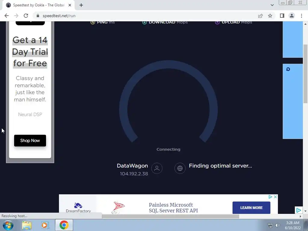The height and width of the screenshot is (231, 308).
Task: Click the horizontal scroll right arrow
Action: [x=300, y=217]
